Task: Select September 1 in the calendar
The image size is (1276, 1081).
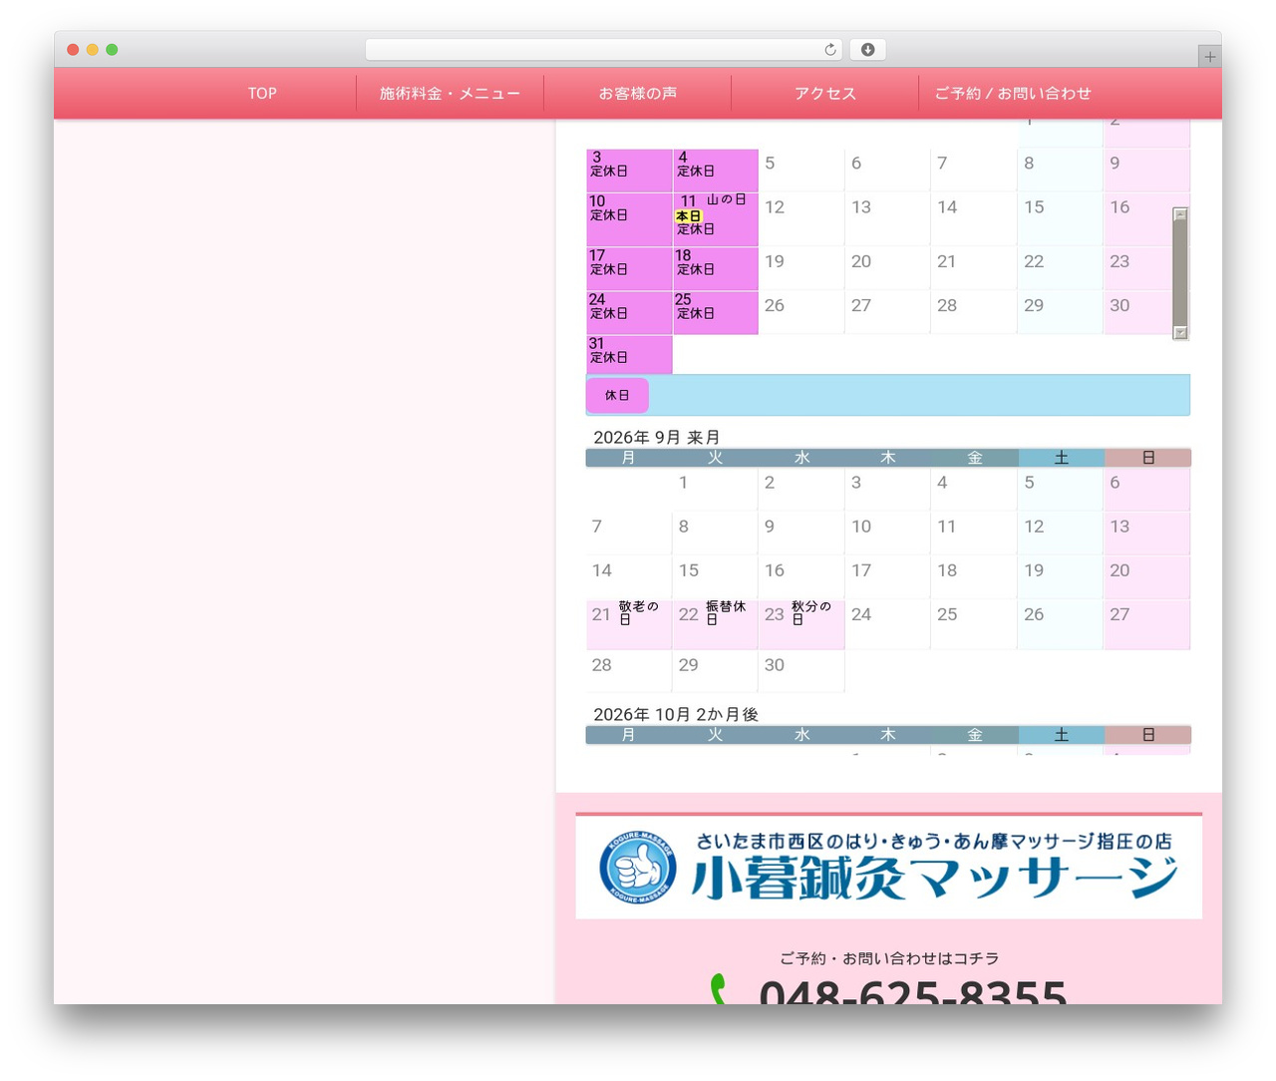Action: 715,489
